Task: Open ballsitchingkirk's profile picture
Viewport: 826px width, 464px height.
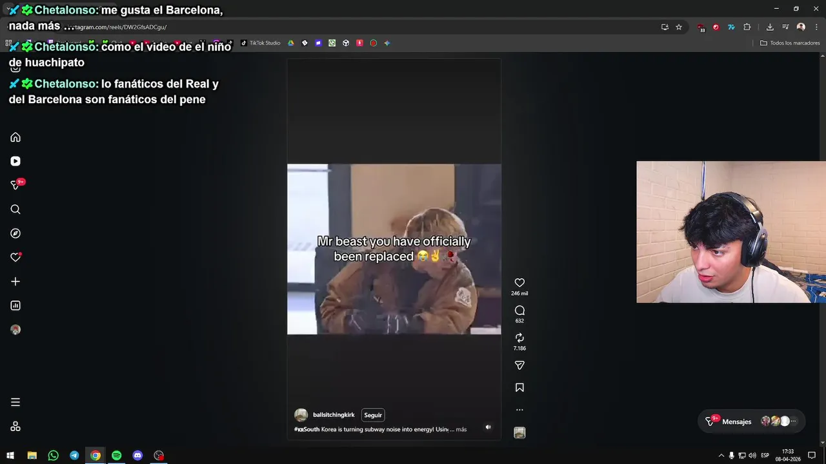Action: pyautogui.click(x=301, y=415)
